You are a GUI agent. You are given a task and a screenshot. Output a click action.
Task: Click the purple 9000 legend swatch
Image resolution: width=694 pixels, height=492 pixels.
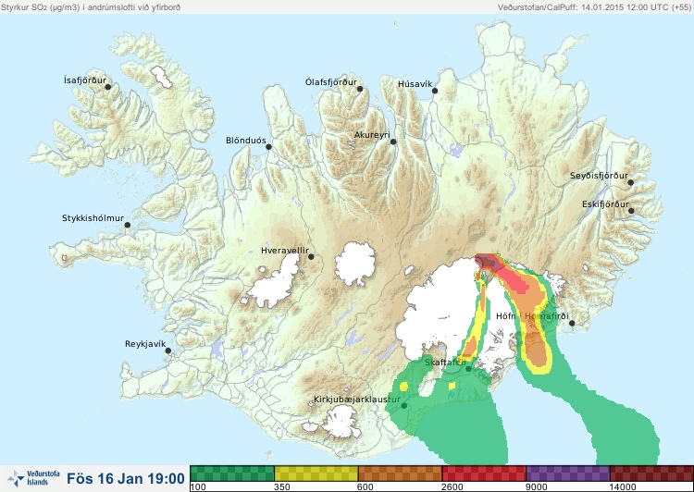(x=567, y=474)
